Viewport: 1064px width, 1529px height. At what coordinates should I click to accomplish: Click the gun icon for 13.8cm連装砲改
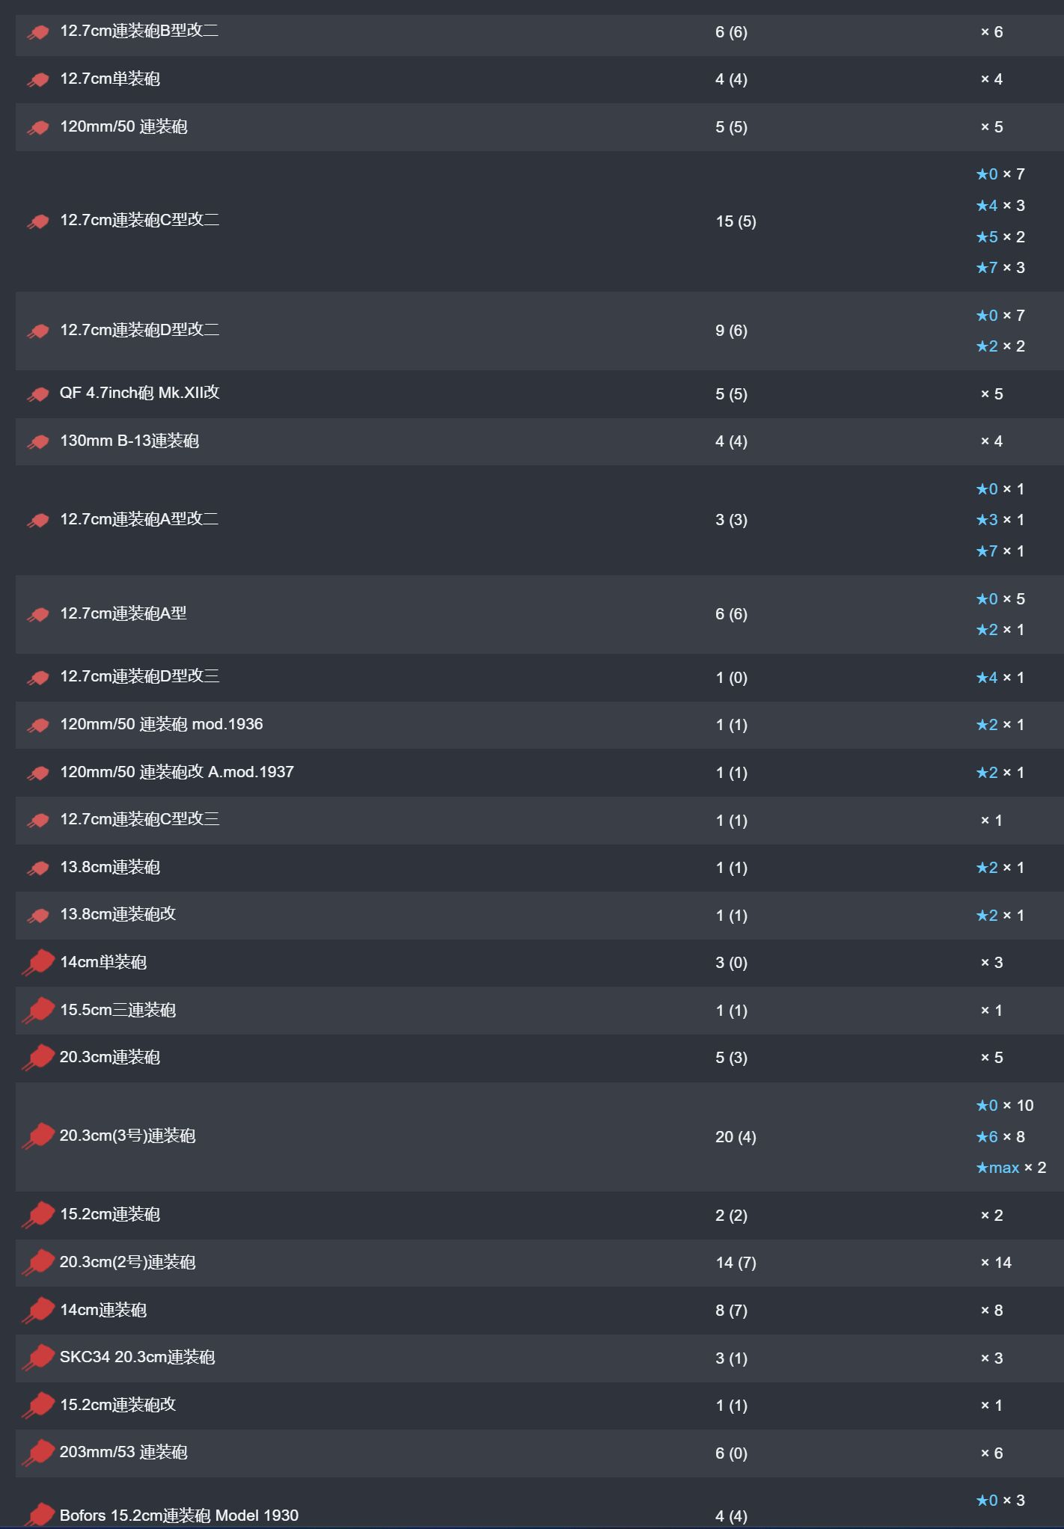coord(38,916)
